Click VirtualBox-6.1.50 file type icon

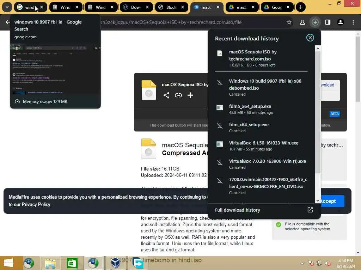click(x=220, y=144)
